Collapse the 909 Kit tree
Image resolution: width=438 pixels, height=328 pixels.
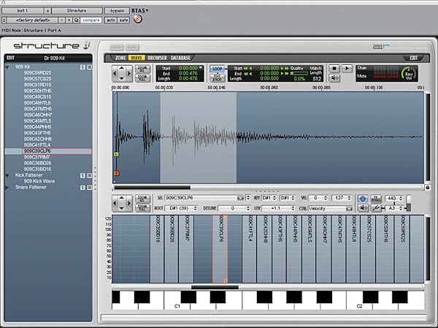(7, 67)
